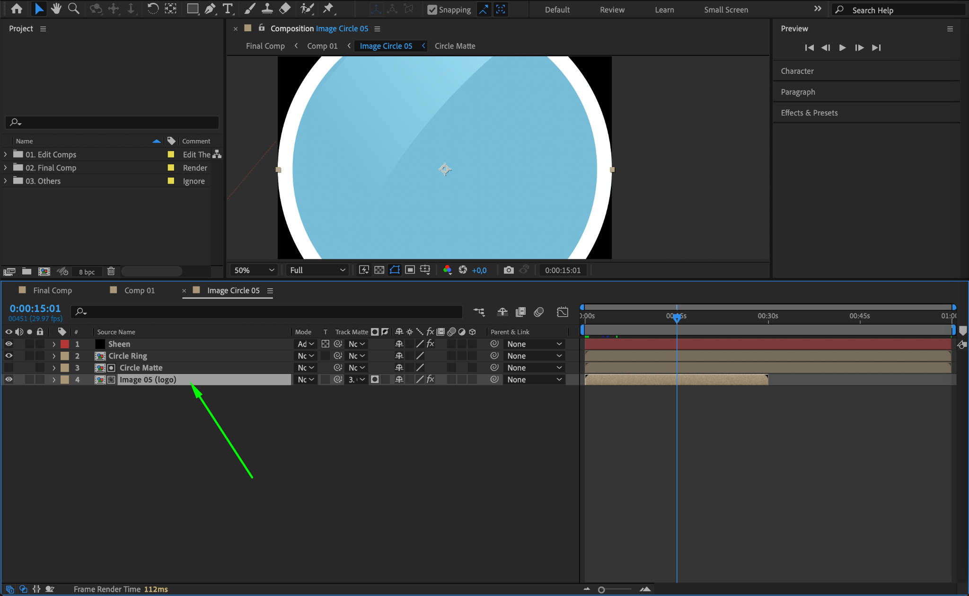Delete selected project item with trash icon
Screen dimensions: 969x596
[111, 271]
